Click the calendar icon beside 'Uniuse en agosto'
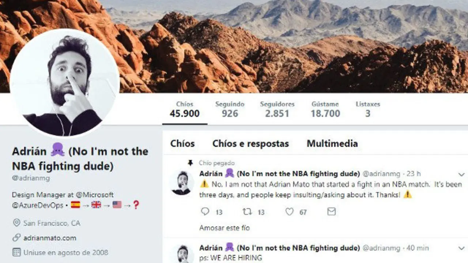Image resolution: width=468 pixels, height=263 pixels. coord(16,252)
